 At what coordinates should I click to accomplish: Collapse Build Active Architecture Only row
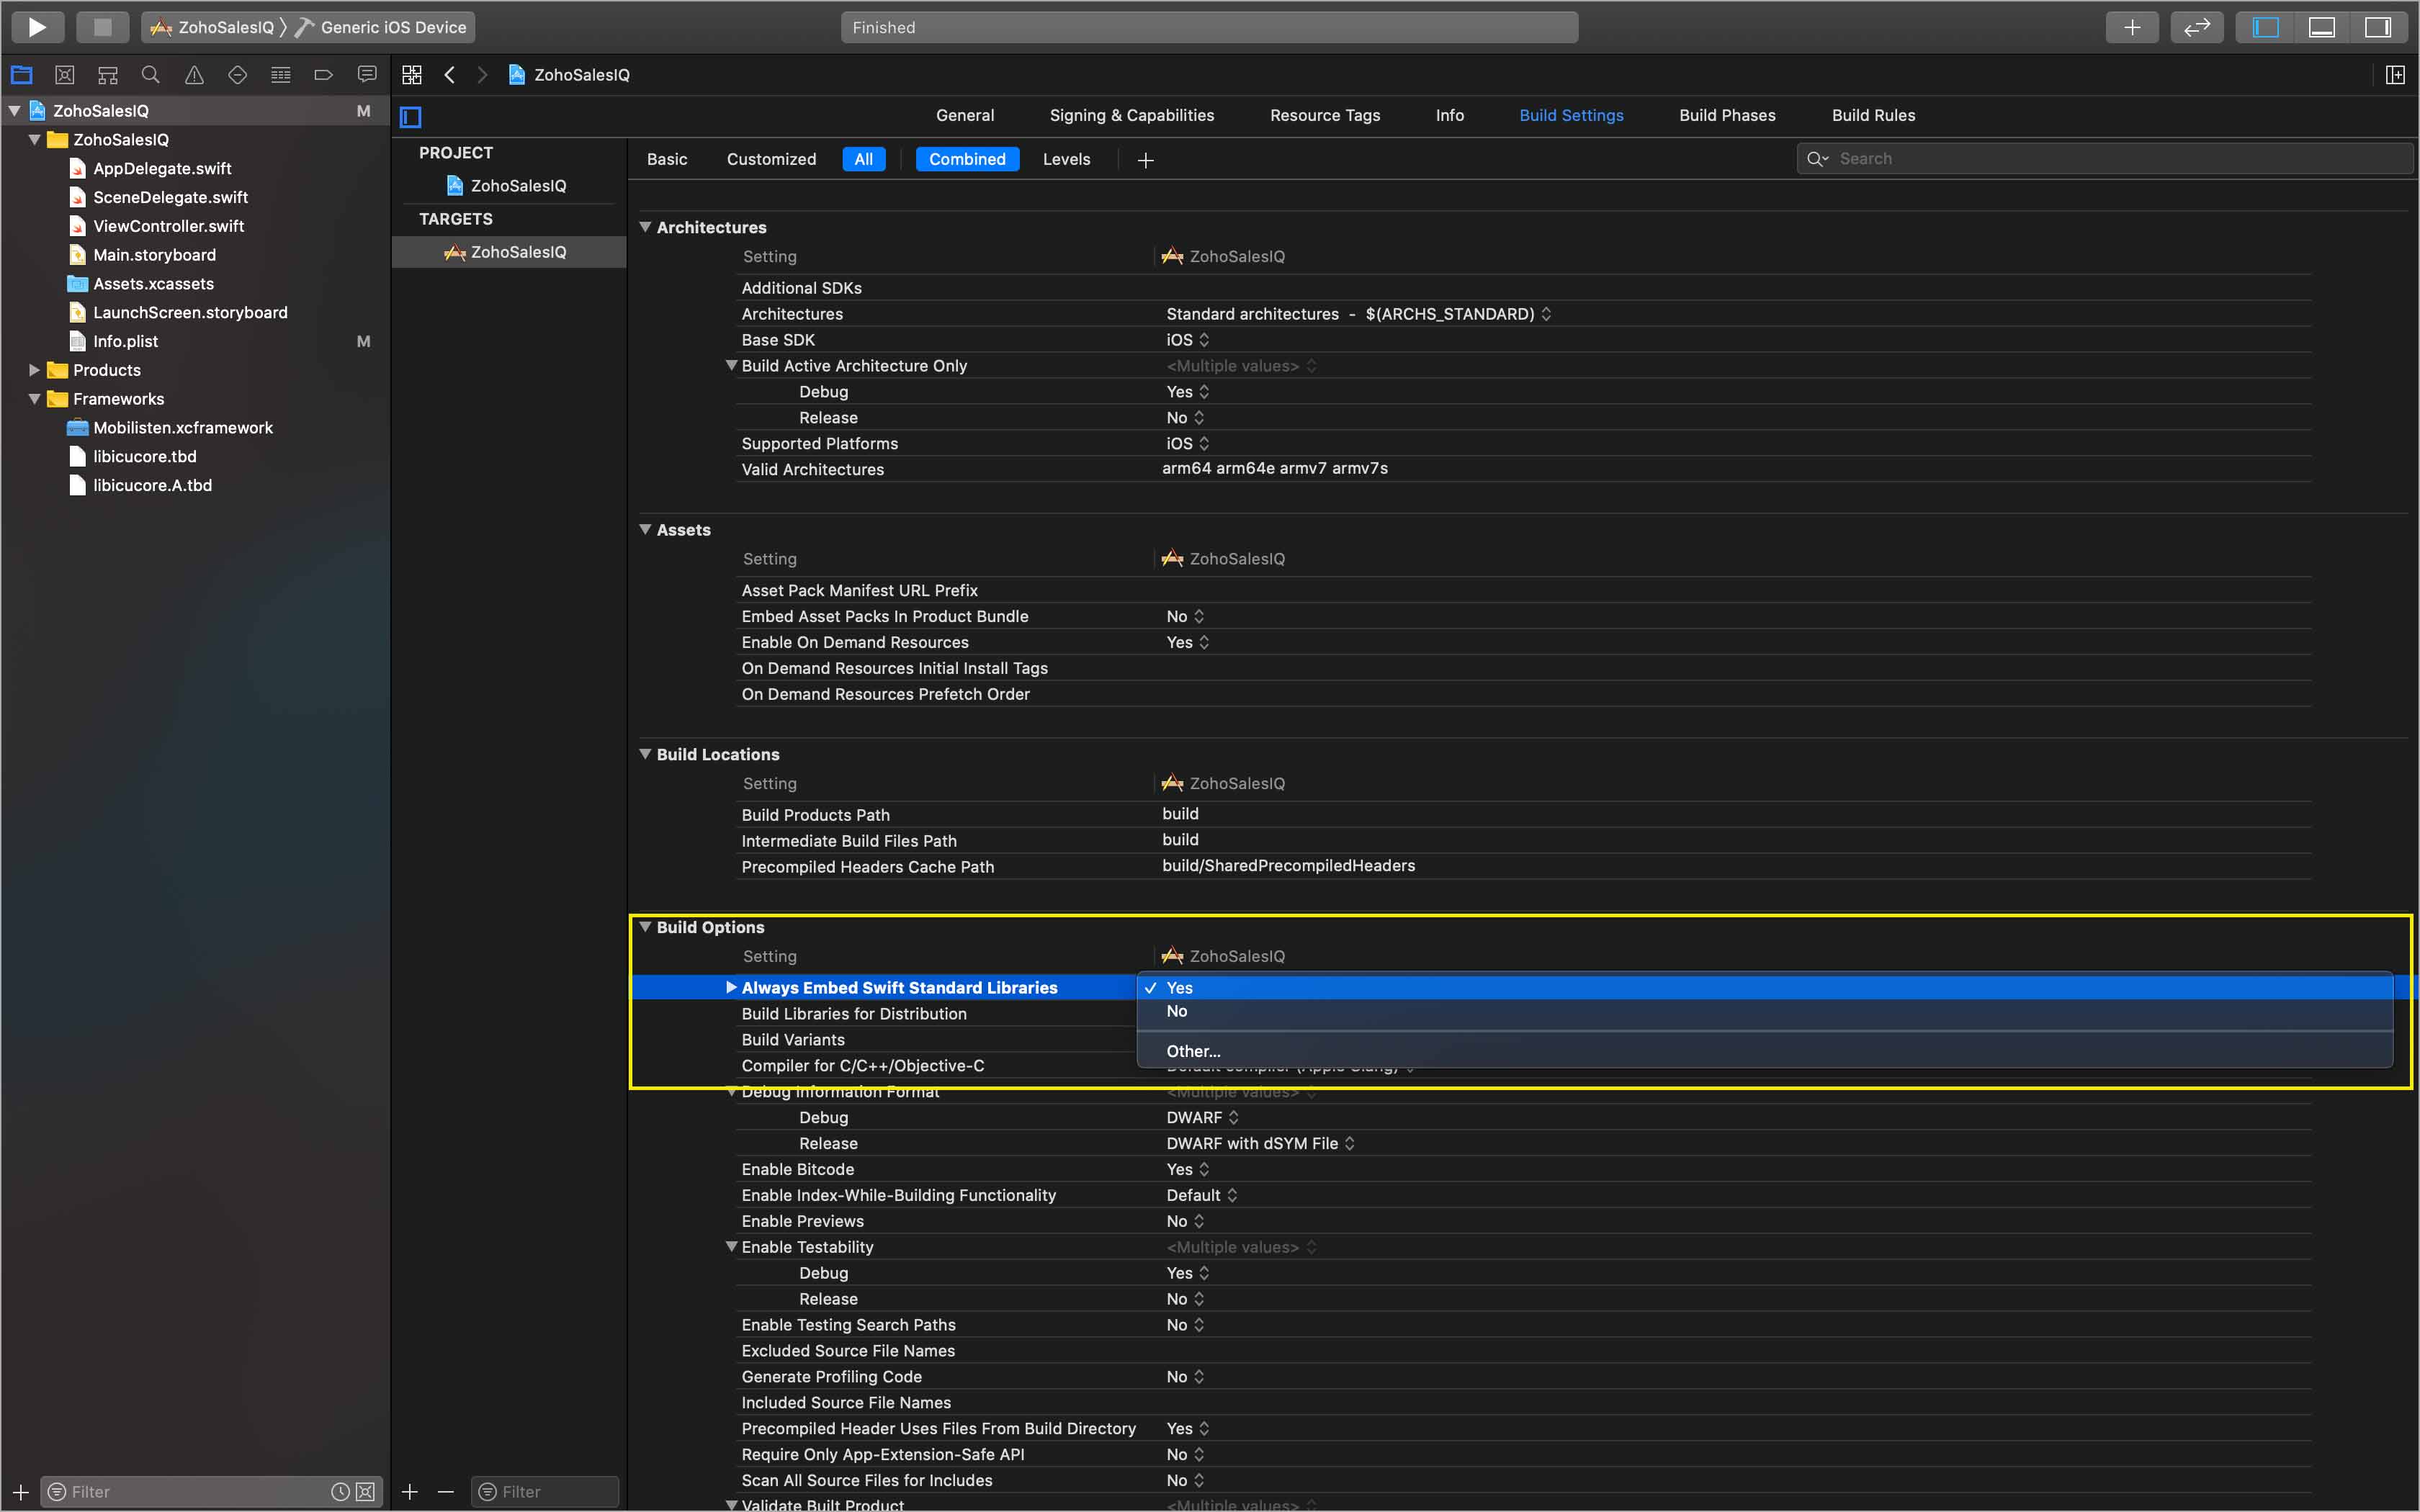point(731,365)
